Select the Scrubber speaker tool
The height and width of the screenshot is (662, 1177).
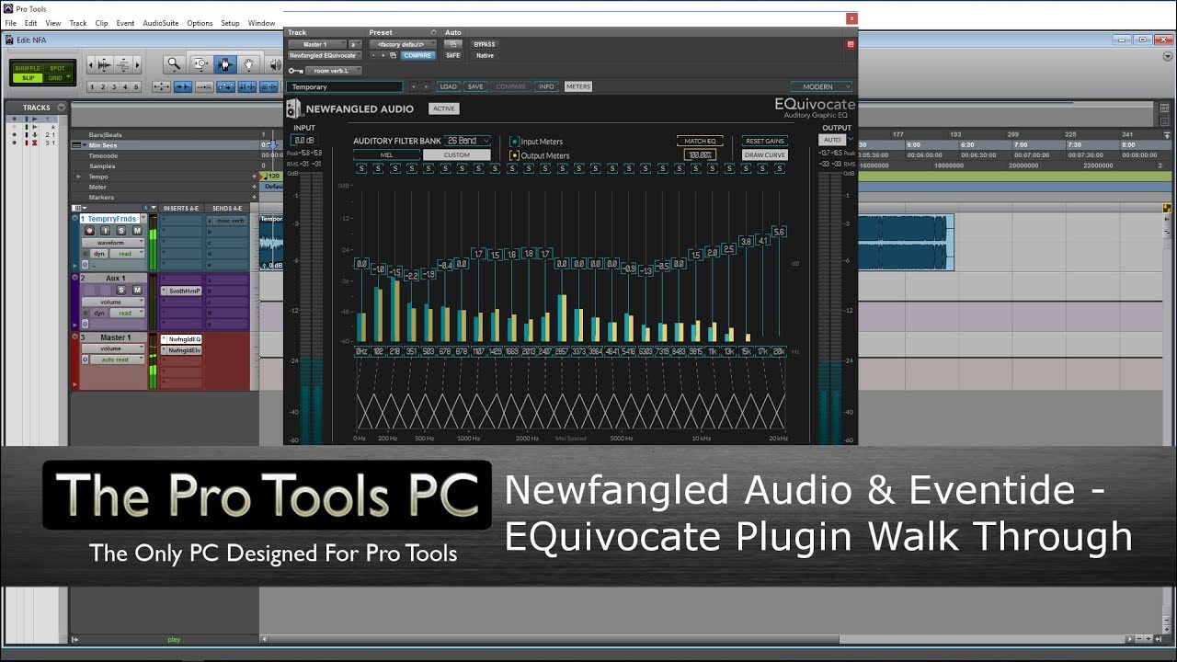276,64
